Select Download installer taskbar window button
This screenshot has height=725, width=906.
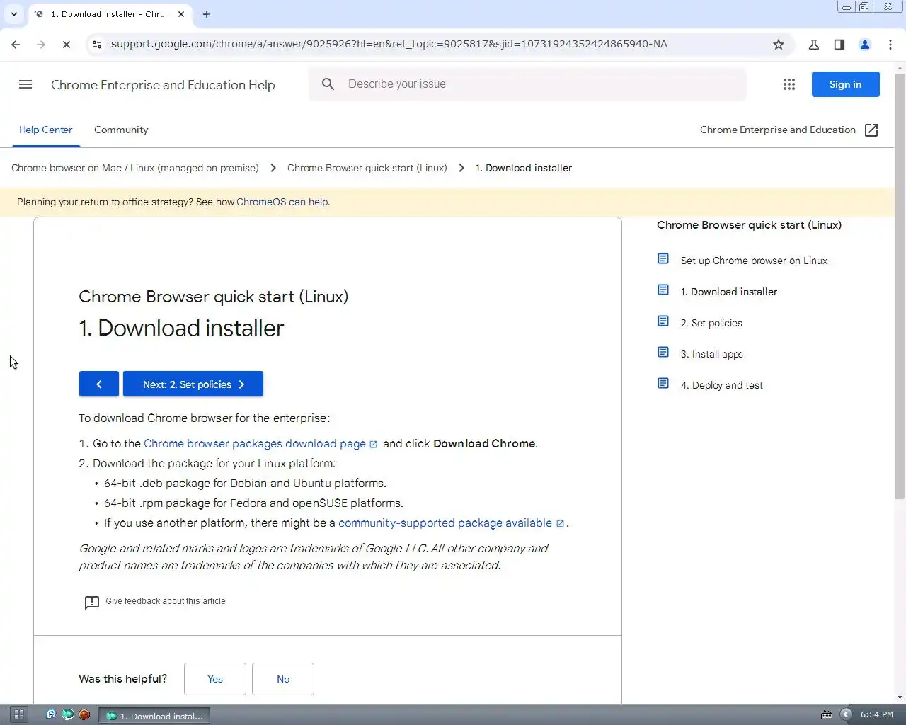pyautogui.click(x=154, y=716)
